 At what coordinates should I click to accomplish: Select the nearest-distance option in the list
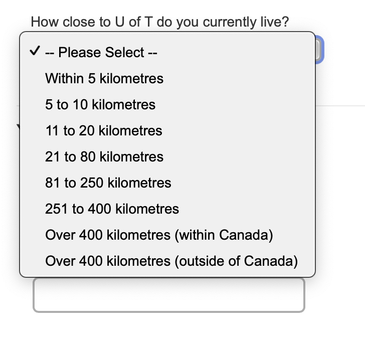tap(104, 79)
